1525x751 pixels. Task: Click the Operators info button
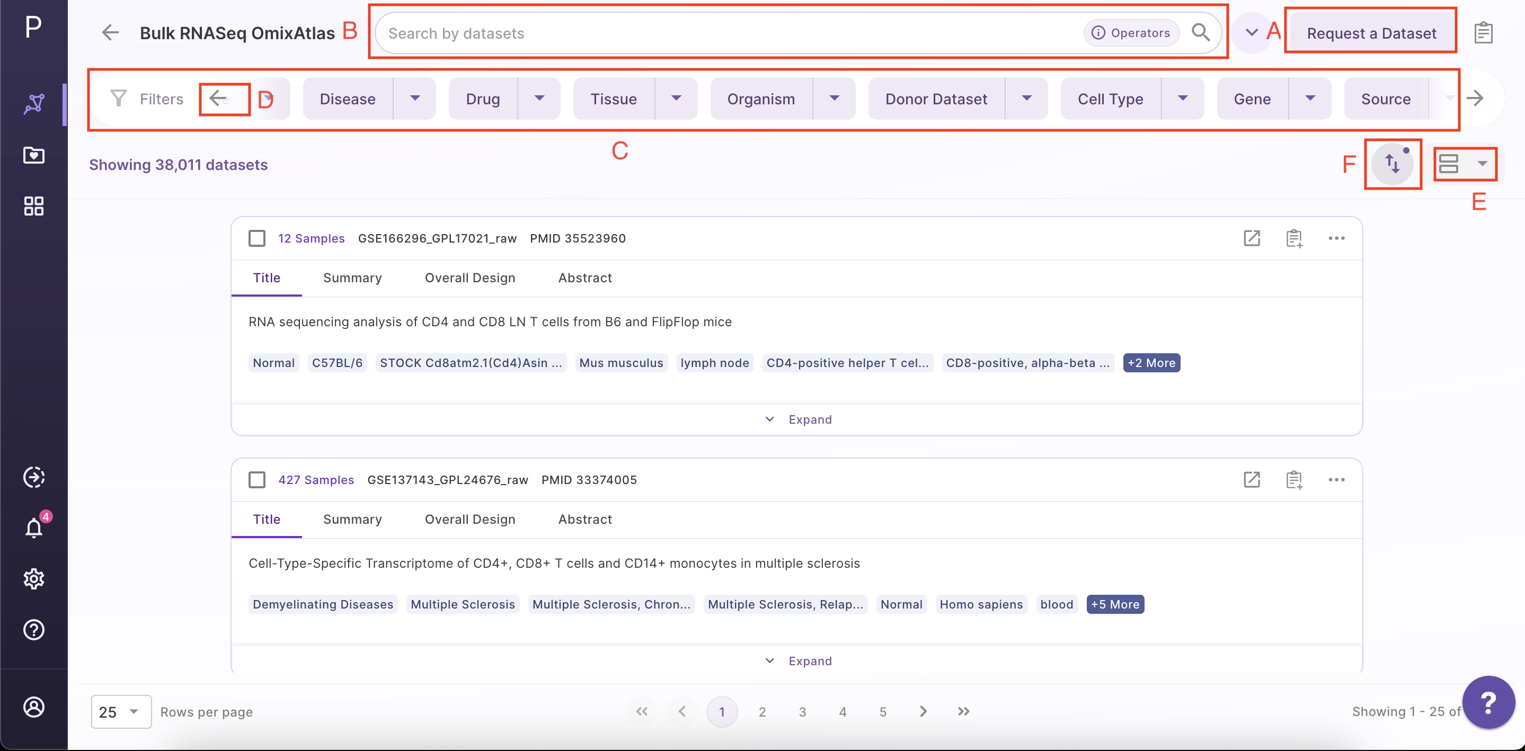pyautogui.click(x=1131, y=32)
